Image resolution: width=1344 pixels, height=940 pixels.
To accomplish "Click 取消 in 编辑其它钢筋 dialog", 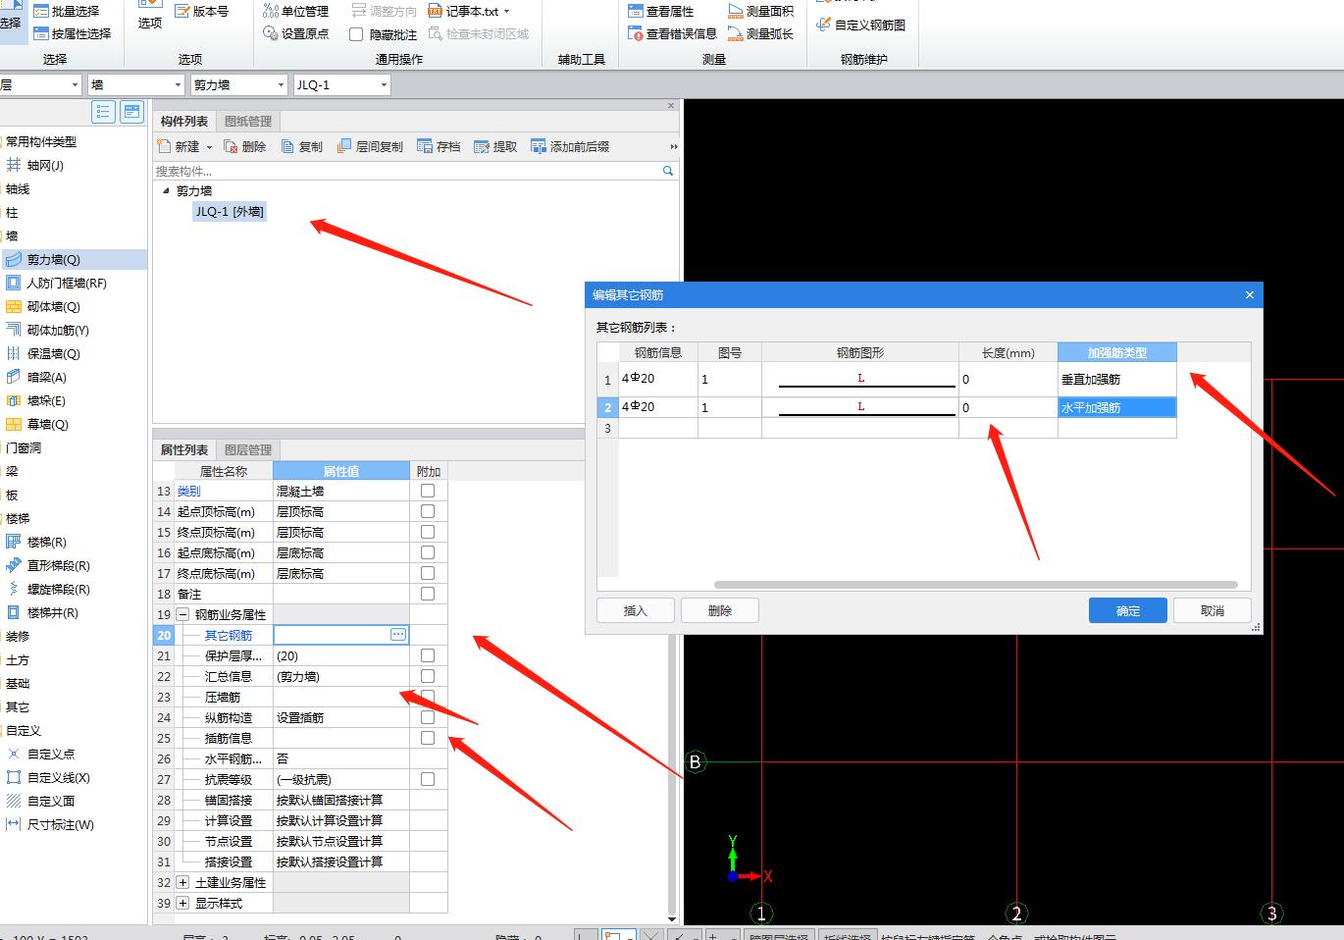I will [x=1213, y=610].
